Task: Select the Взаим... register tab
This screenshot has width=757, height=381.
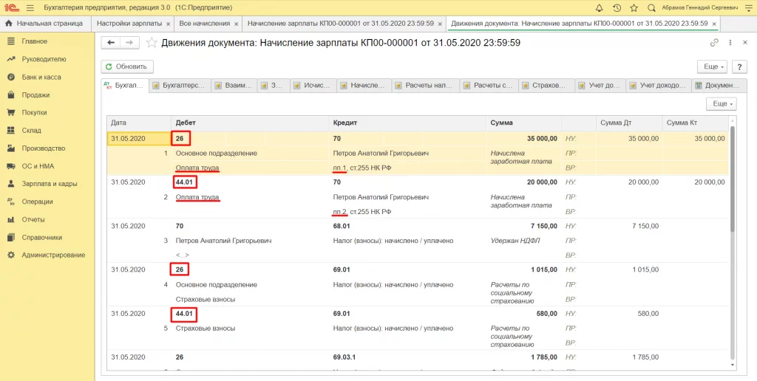Action: 234,86
